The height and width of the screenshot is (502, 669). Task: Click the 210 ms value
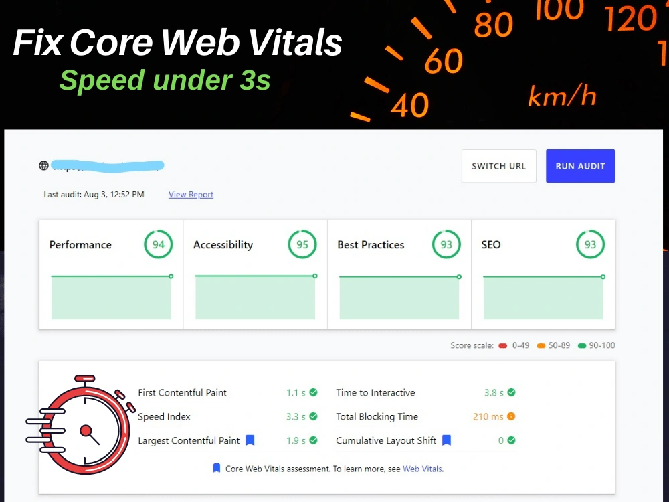tap(488, 416)
